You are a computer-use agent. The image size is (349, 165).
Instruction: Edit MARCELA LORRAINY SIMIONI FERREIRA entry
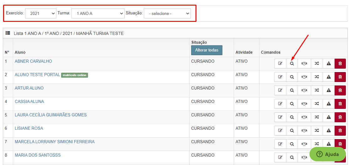click(280, 144)
